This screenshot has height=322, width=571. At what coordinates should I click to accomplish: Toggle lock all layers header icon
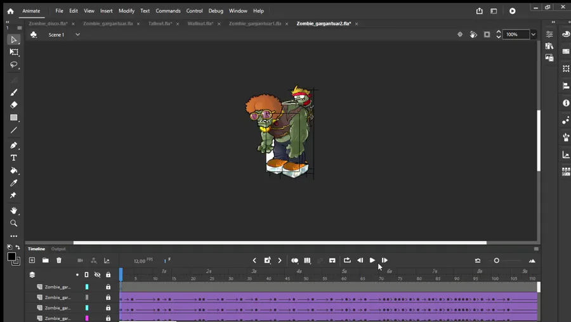coord(108,274)
